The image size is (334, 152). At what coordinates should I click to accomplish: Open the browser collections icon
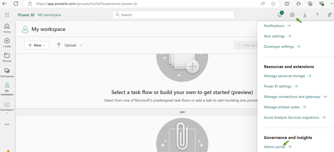(x=310, y=4)
